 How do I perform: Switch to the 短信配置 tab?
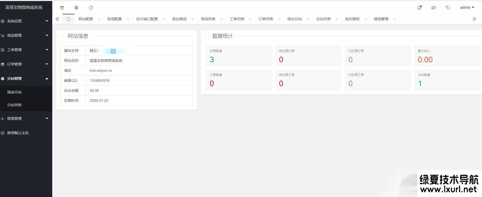115,19
